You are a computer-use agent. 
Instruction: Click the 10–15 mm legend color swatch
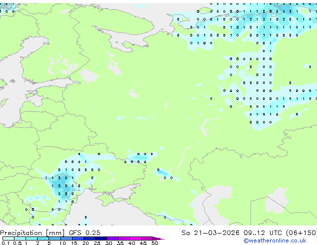pos(66,238)
